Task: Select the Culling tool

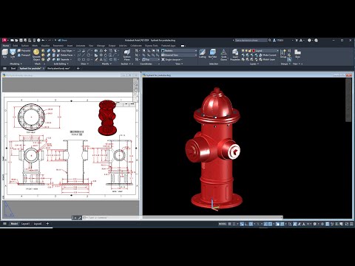Action: [x=202, y=53]
